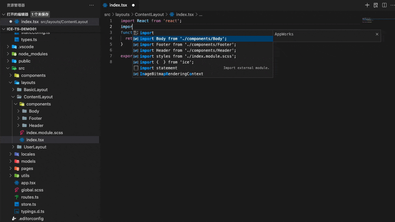Viewport: 395px width, 222px height.
Task: Select the index.tsx editor tab
Action: pos(118,5)
